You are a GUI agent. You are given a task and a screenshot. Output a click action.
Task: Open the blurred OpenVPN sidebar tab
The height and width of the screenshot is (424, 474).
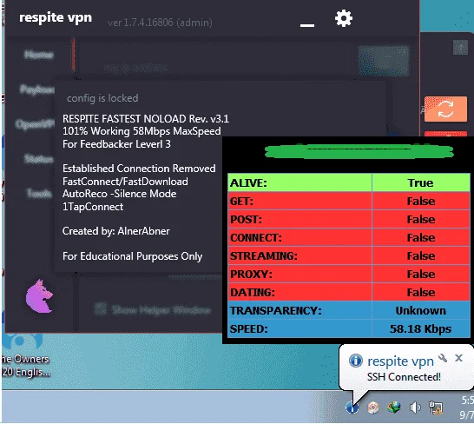35,124
